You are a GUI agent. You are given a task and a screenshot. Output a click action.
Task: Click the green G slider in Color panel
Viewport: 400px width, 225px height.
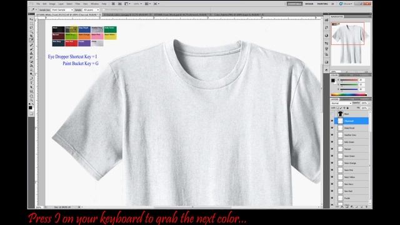349,84
